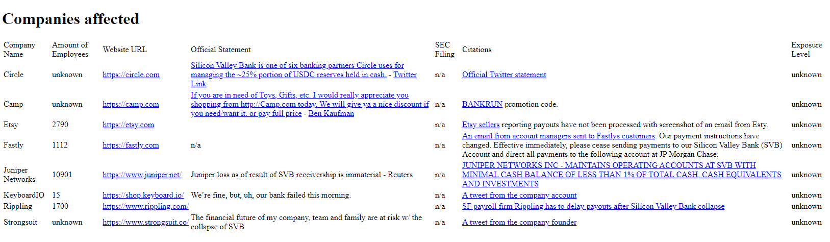The width and height of the screenshot is (830, 242).
Task: Click Camp's toys and gifts statement link
Action: [x=299, y=95]
